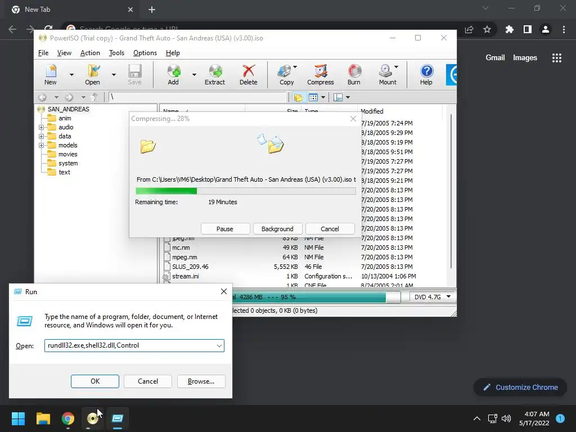Click the New toolbar icon in PowerISO
576x432 pixels.
(x=51, y=75)
